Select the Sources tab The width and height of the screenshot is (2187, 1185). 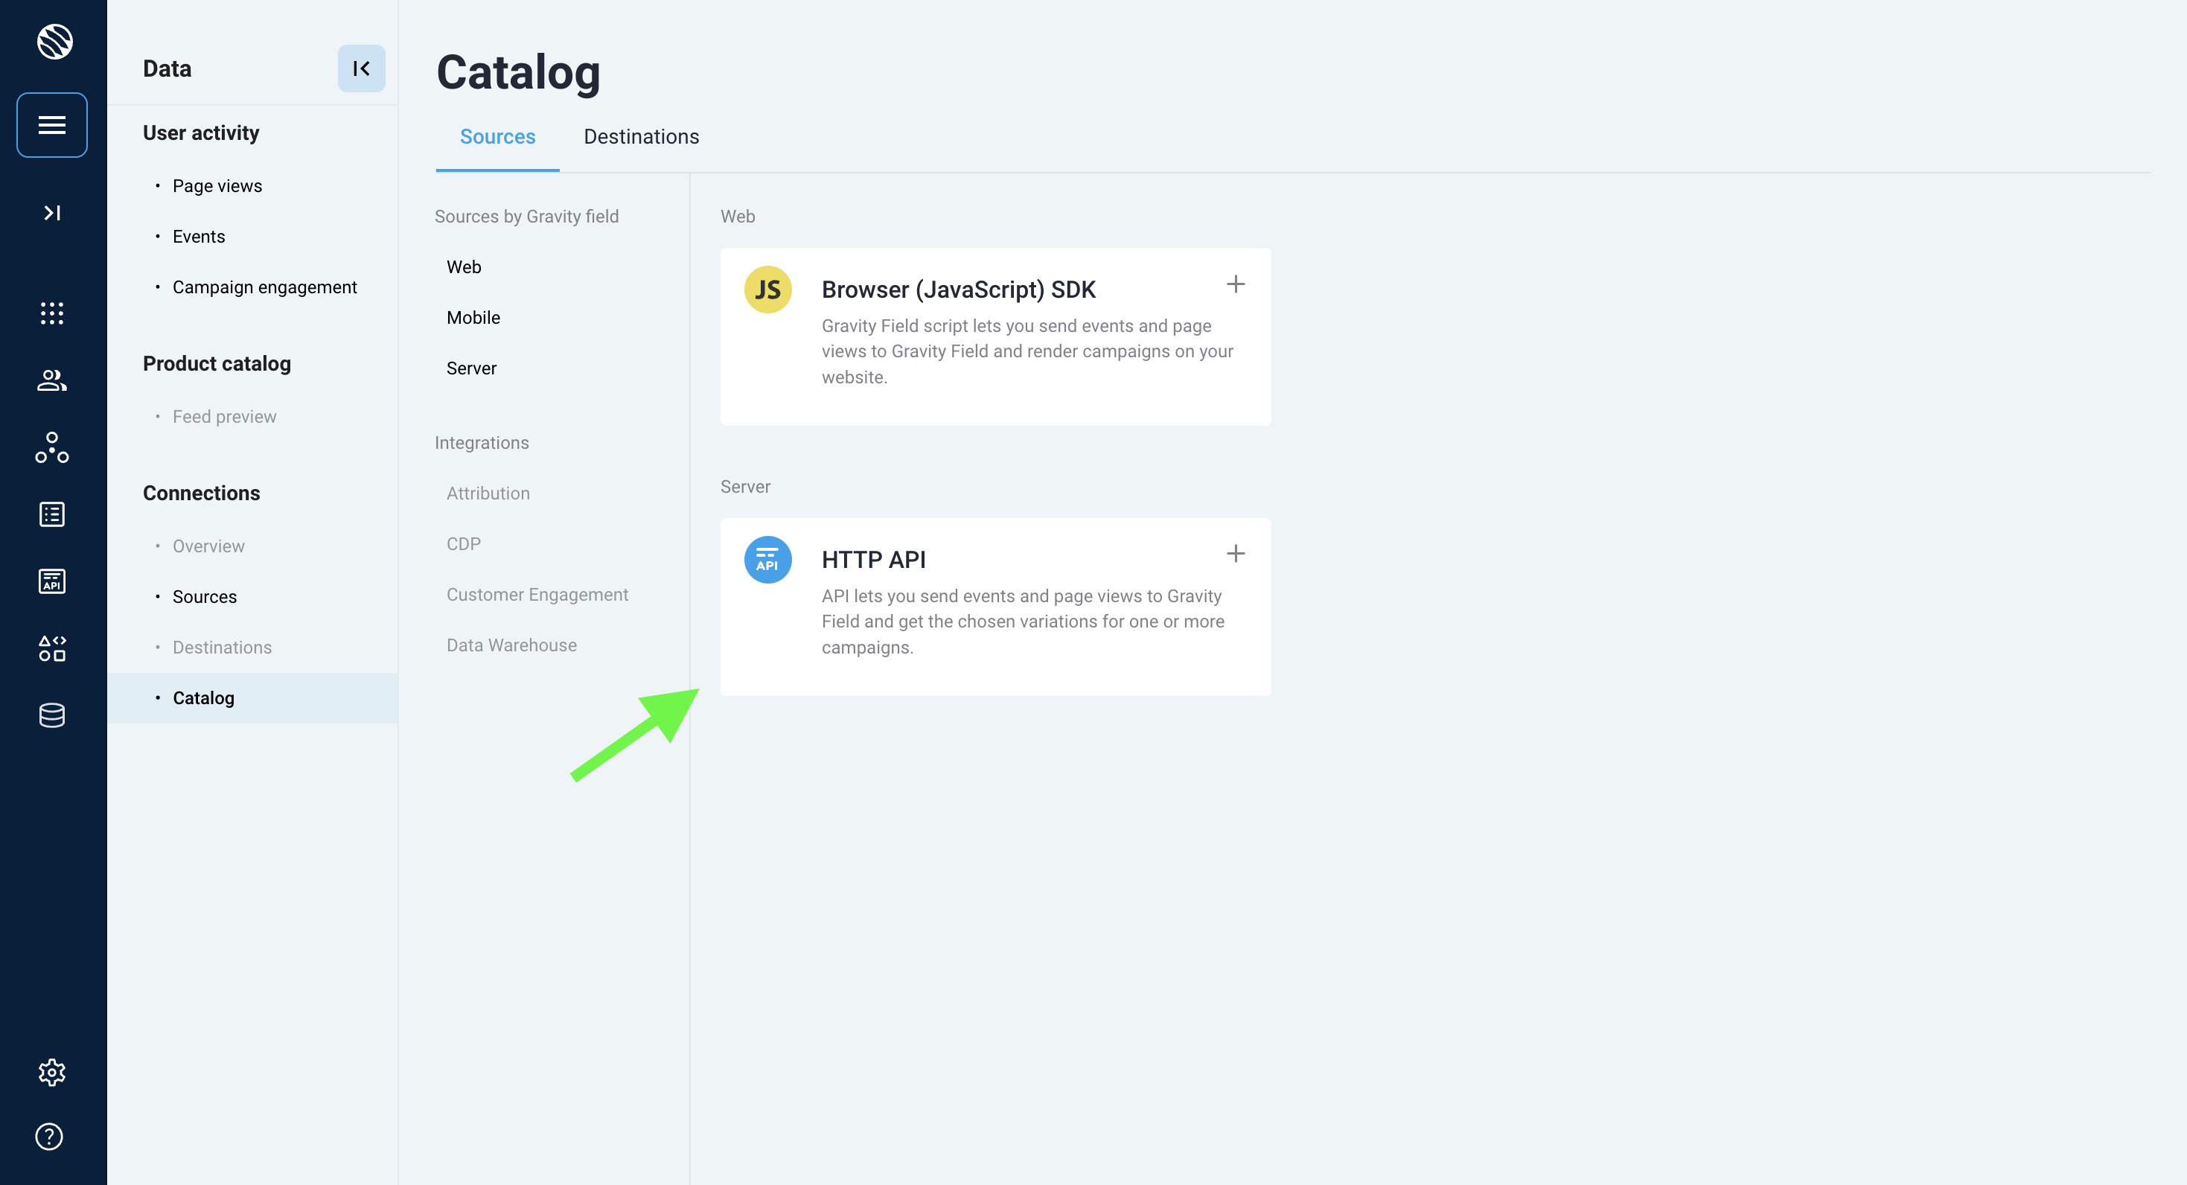(x=497, y=137)
